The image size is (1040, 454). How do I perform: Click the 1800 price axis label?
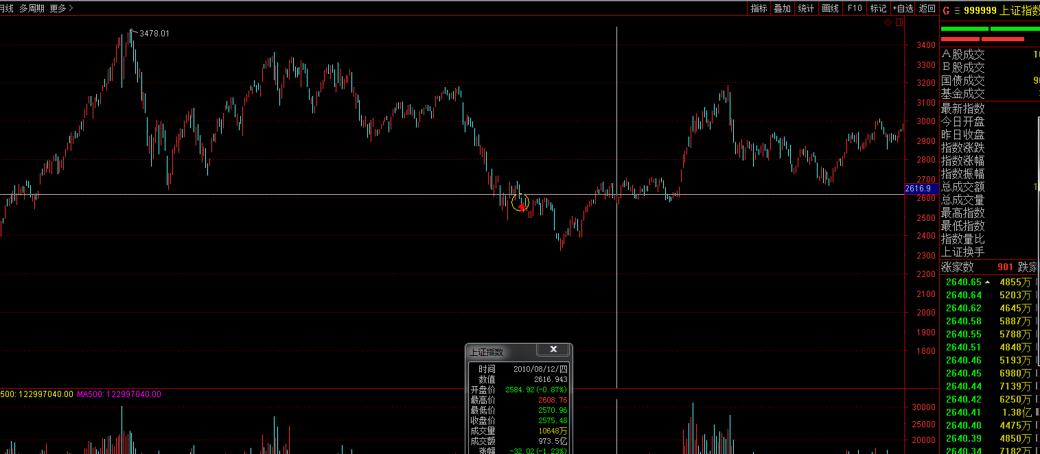click(x=925, y=351)
